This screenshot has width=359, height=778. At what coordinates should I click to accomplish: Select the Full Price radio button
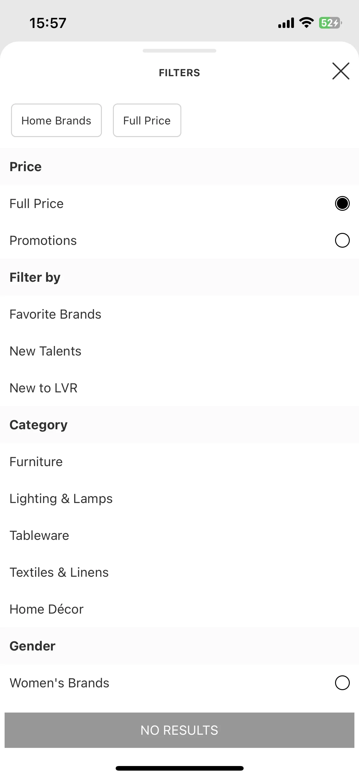(342, 203)
